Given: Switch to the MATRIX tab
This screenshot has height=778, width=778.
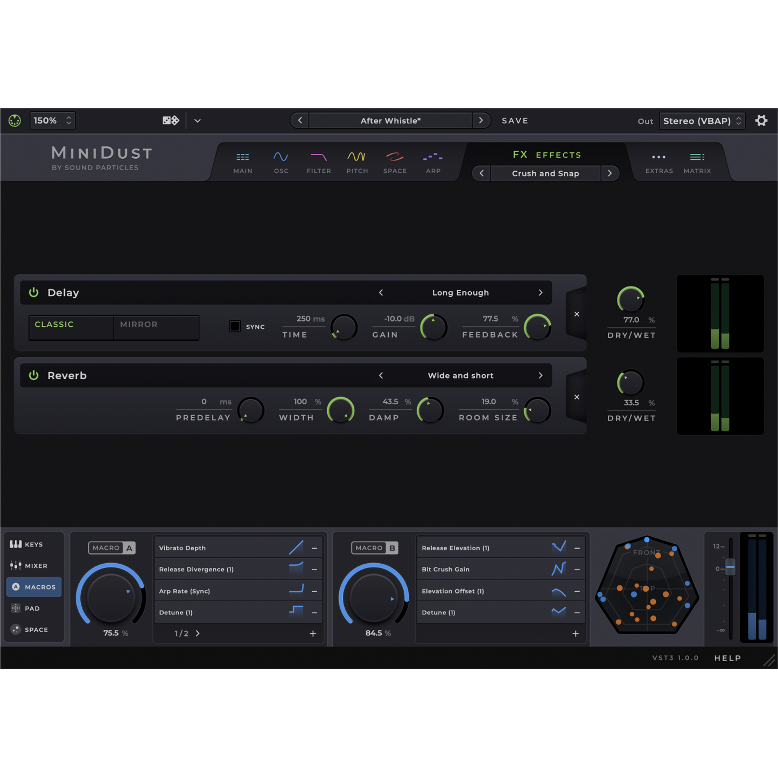Looking at the screenshot, I should pyautogui.click(x=697, y=162).
